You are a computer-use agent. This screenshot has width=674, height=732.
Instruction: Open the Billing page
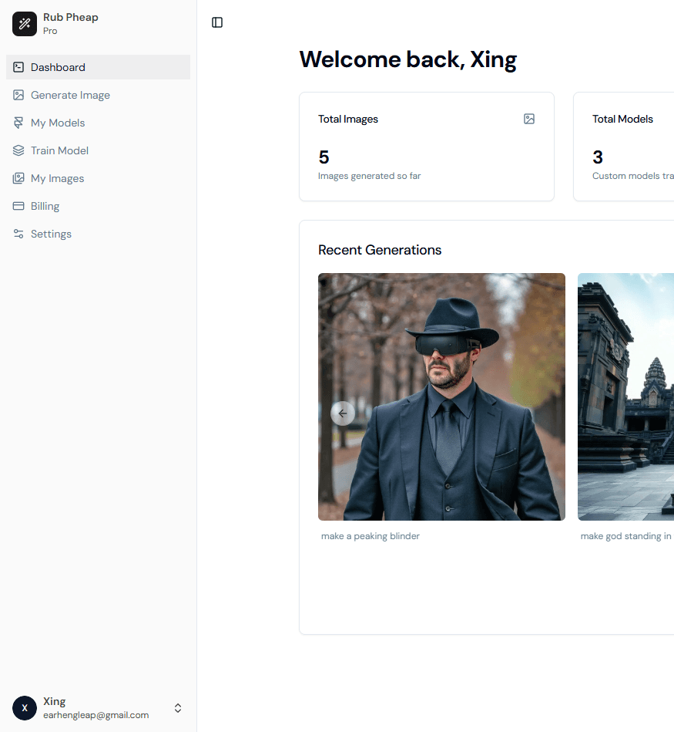[99, 207]
